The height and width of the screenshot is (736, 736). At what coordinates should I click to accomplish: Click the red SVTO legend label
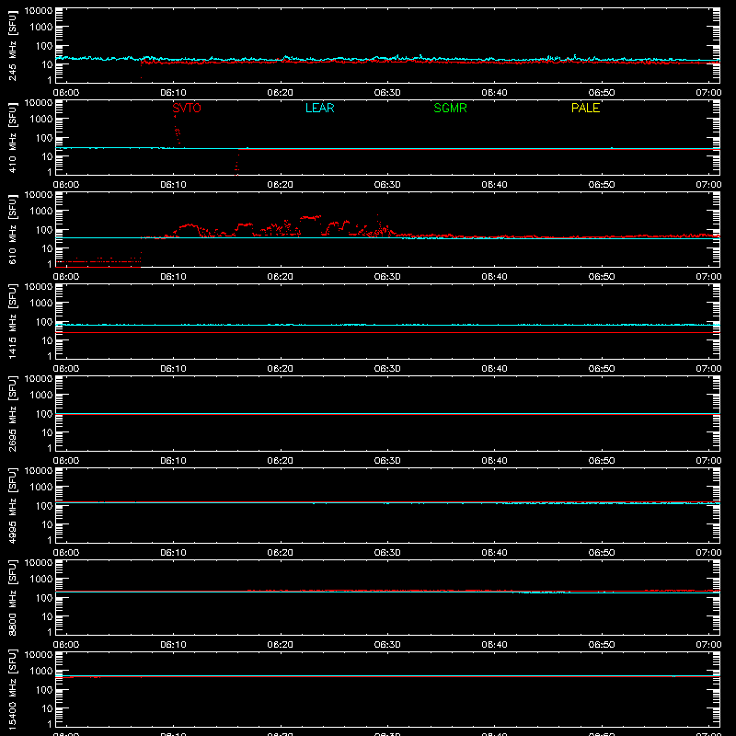(187, 108)
